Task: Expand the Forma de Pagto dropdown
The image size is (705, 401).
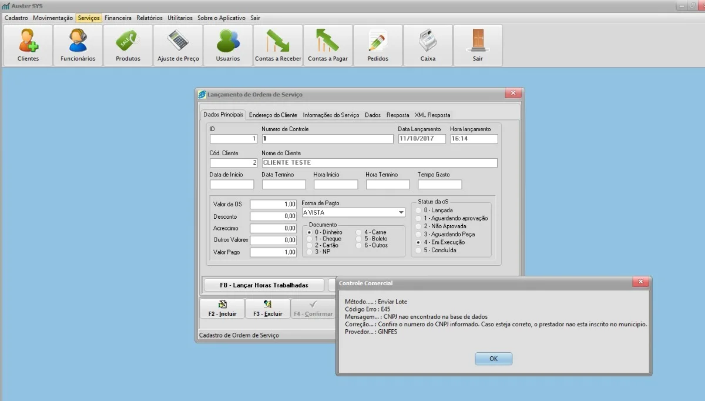Action: [x=401, y=212]
